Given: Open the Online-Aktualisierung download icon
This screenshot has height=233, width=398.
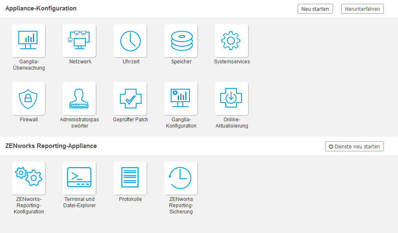Looking at the screenshot, I should click(x=231, y=99).
